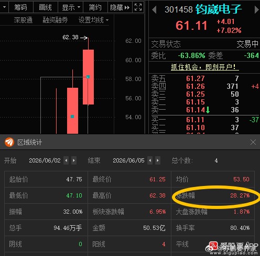Step start date forward
This screenshot has height=256, width=260.
tap(74, 160)
